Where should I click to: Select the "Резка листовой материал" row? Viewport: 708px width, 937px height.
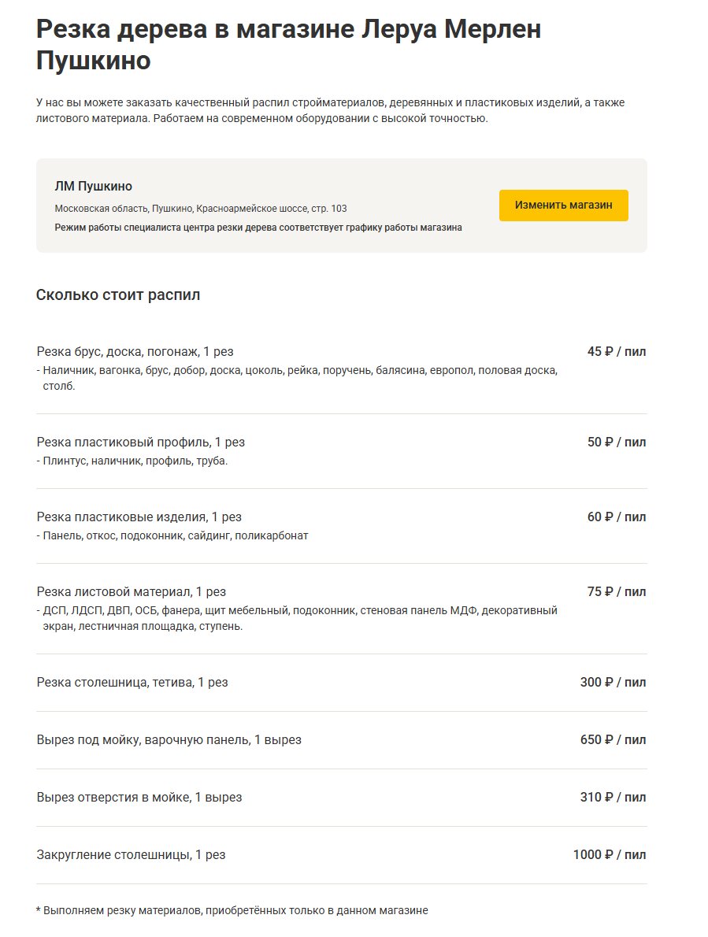132,592
